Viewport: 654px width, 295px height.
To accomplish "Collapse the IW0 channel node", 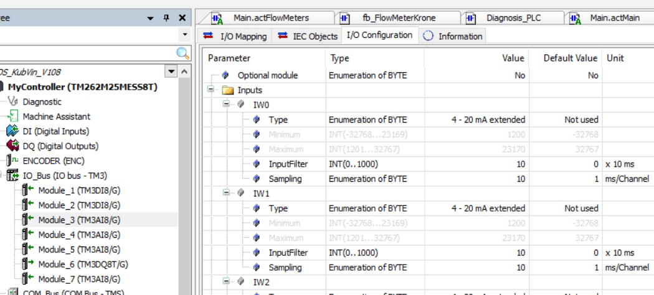I will 226,105.
